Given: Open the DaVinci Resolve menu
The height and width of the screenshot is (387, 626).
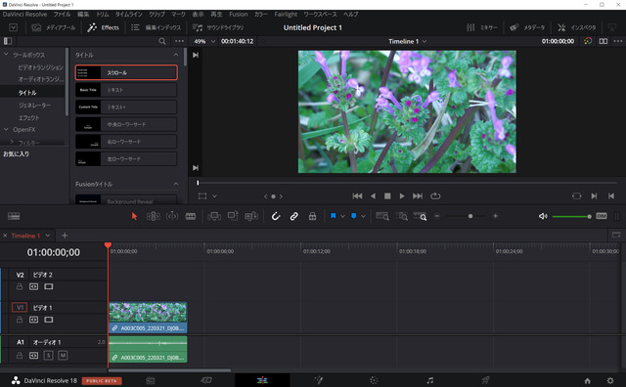Looking at the screenshot, I should tap(24, 14).
